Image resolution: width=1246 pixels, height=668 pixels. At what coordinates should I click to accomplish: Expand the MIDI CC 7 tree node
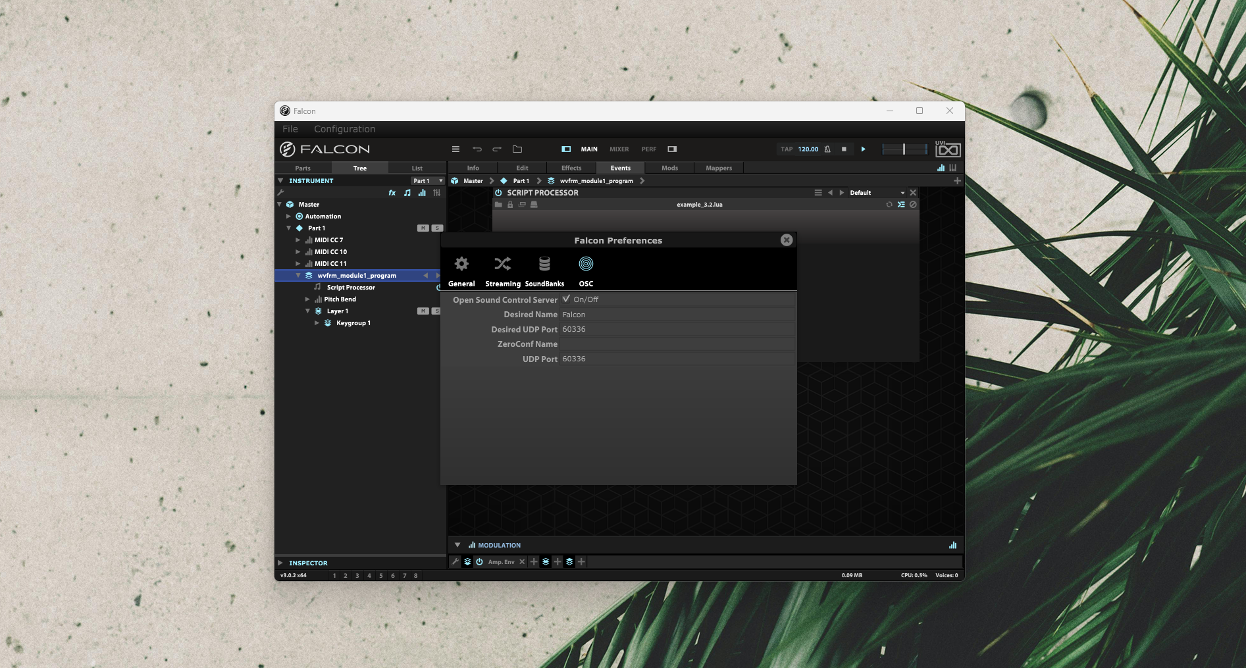point(298,240)
